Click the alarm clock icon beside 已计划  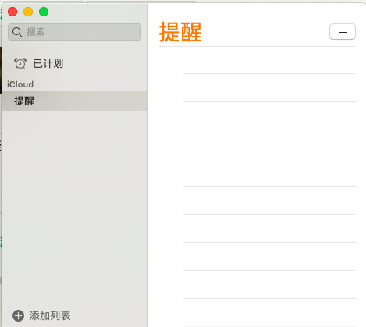(x=20, y=63)
